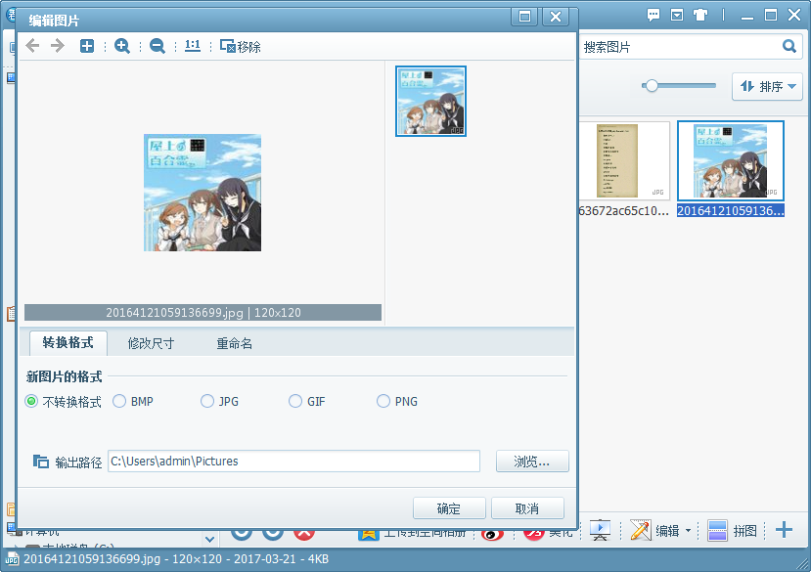Start slideshow with the presentation screen icon
The width and height of the screenshot is (811, 572).
pyautogui.click(x=600, y=530)
